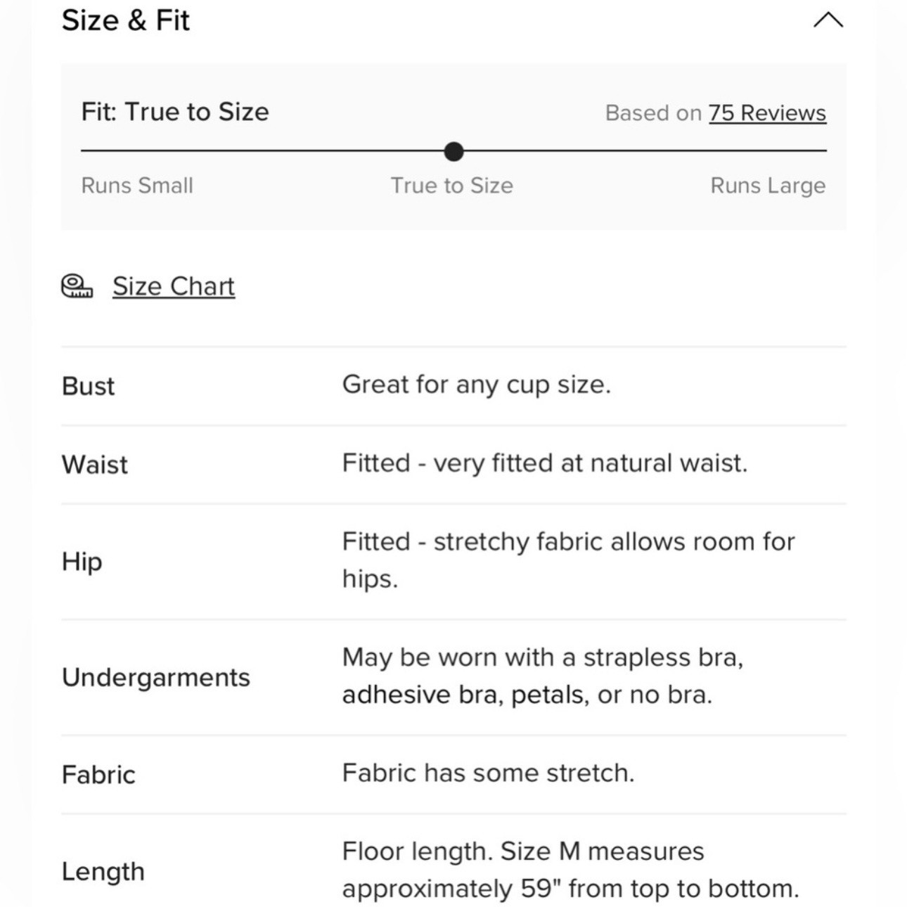Select the Bust row label
Viewport: 907px width, 907px height.
click(x=88, y=386)
